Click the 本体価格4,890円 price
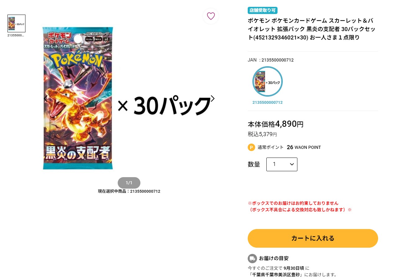The width and height of the screenshot is (393, 280). pos(276,124)
